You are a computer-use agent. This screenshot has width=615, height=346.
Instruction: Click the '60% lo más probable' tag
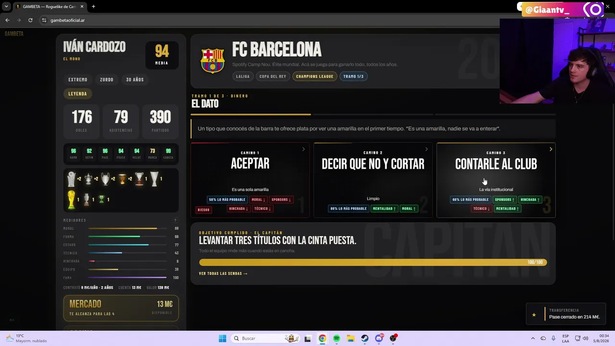(x=470, y=199)
